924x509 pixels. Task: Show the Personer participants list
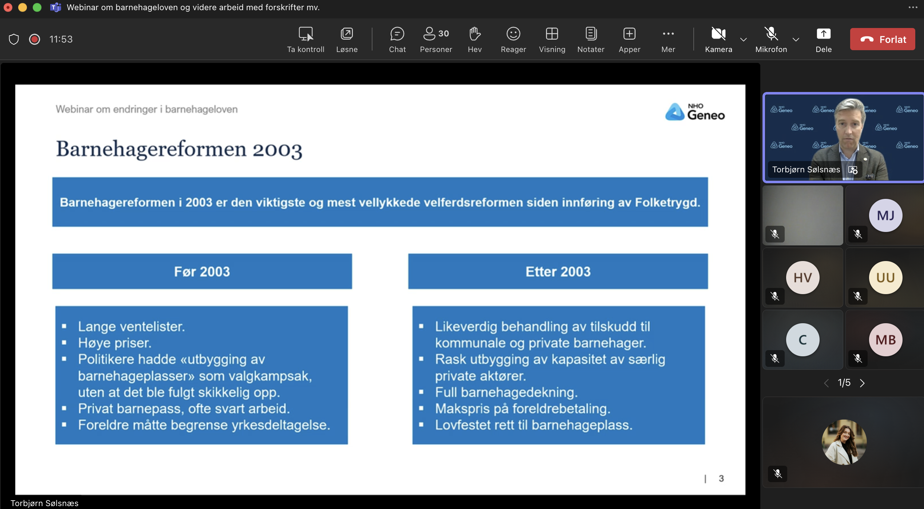[x=435, y=39]
